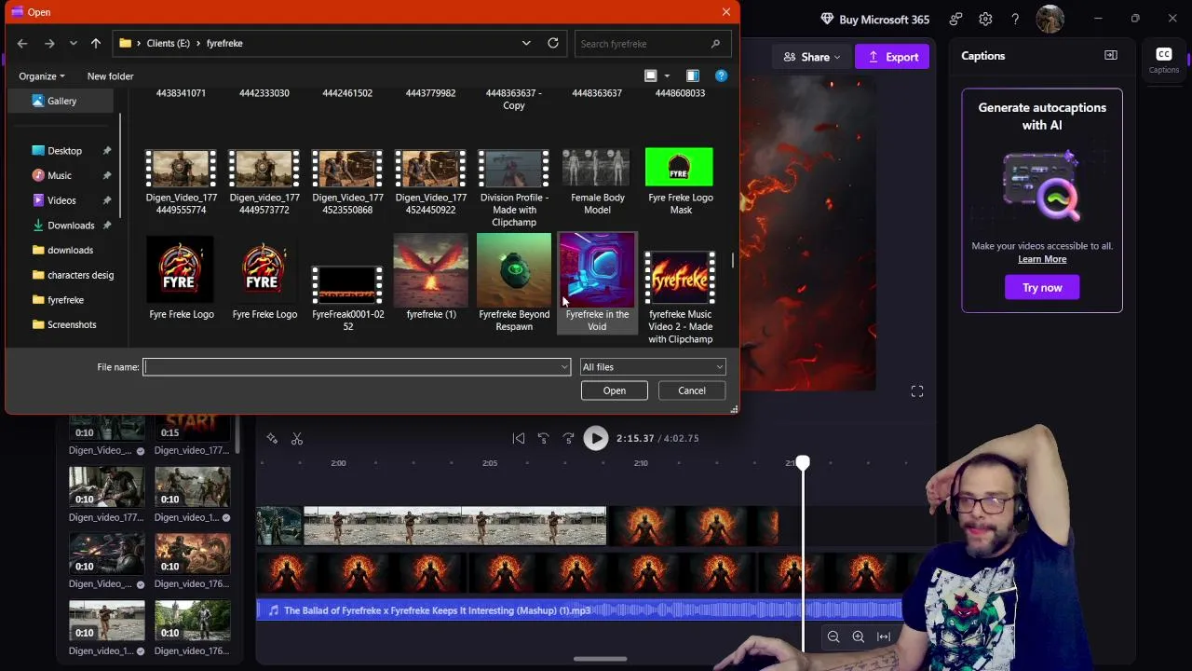Select fyrefreke (1) image

click(430, 277)
